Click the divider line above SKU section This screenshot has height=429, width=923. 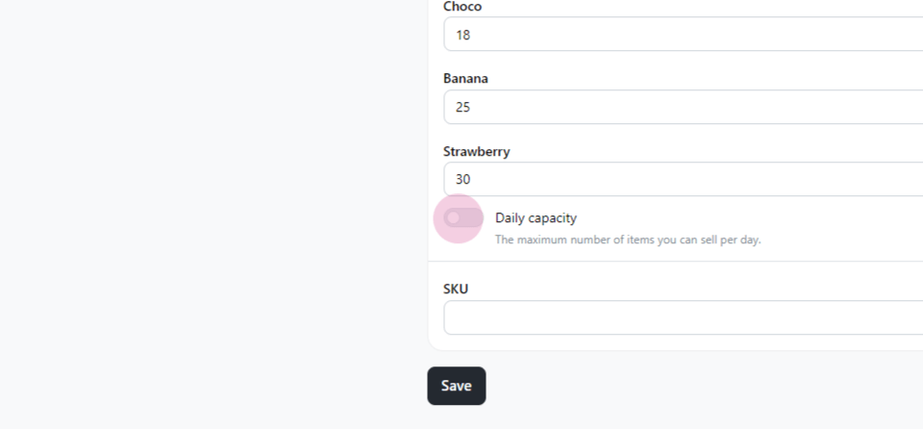675,261
